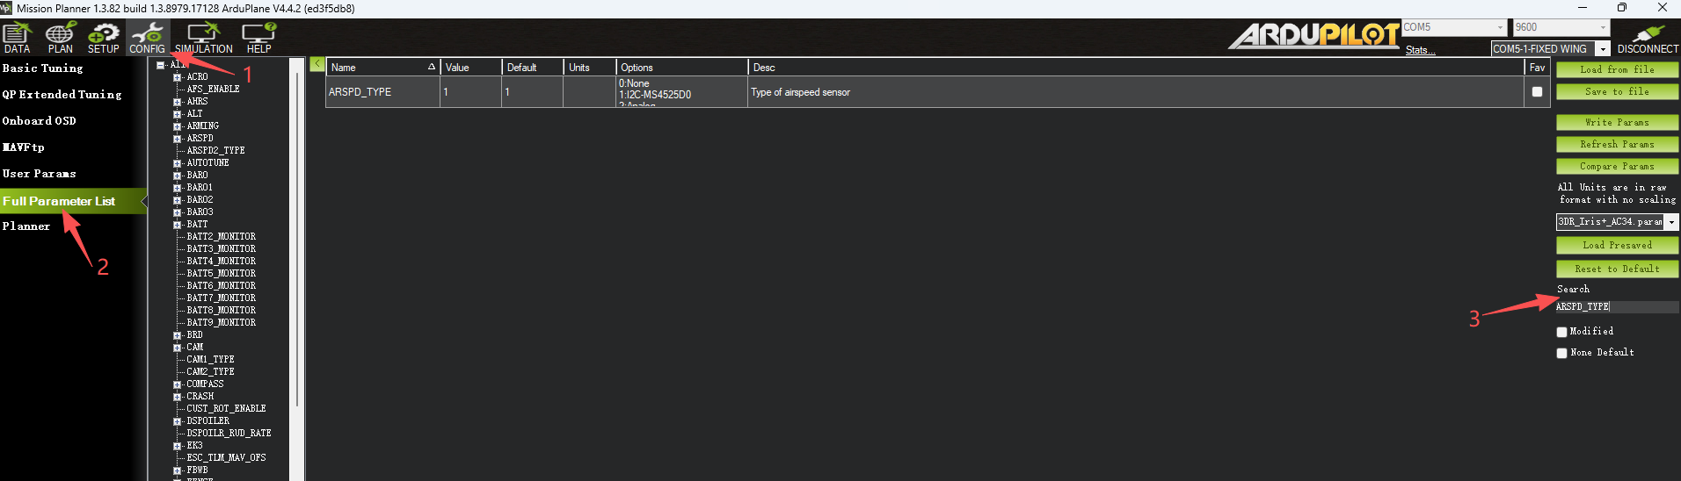The height and width of the screenshot is (481, 1681).
Task: Click the Options column header
Action: [x=681, y=68]
